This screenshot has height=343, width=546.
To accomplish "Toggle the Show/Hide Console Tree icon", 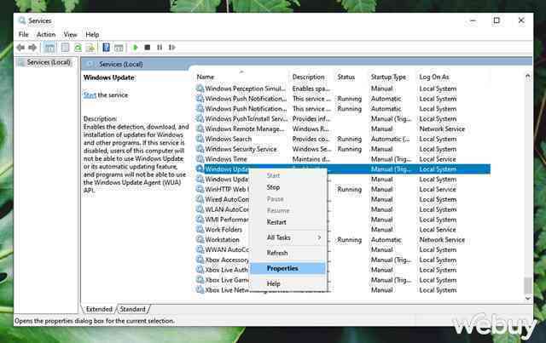I will tap(49, 48).
